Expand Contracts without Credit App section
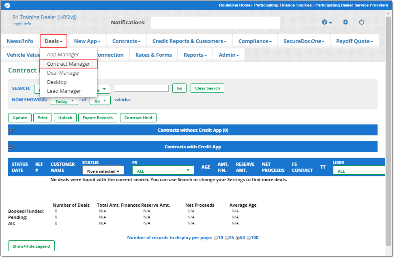This screenshot has height=259, width=395. pyautogui.click(x=11, y=131)
